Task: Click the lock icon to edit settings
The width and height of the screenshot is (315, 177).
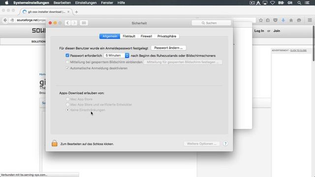Action: pyautogui.click(x=55, y=143)
